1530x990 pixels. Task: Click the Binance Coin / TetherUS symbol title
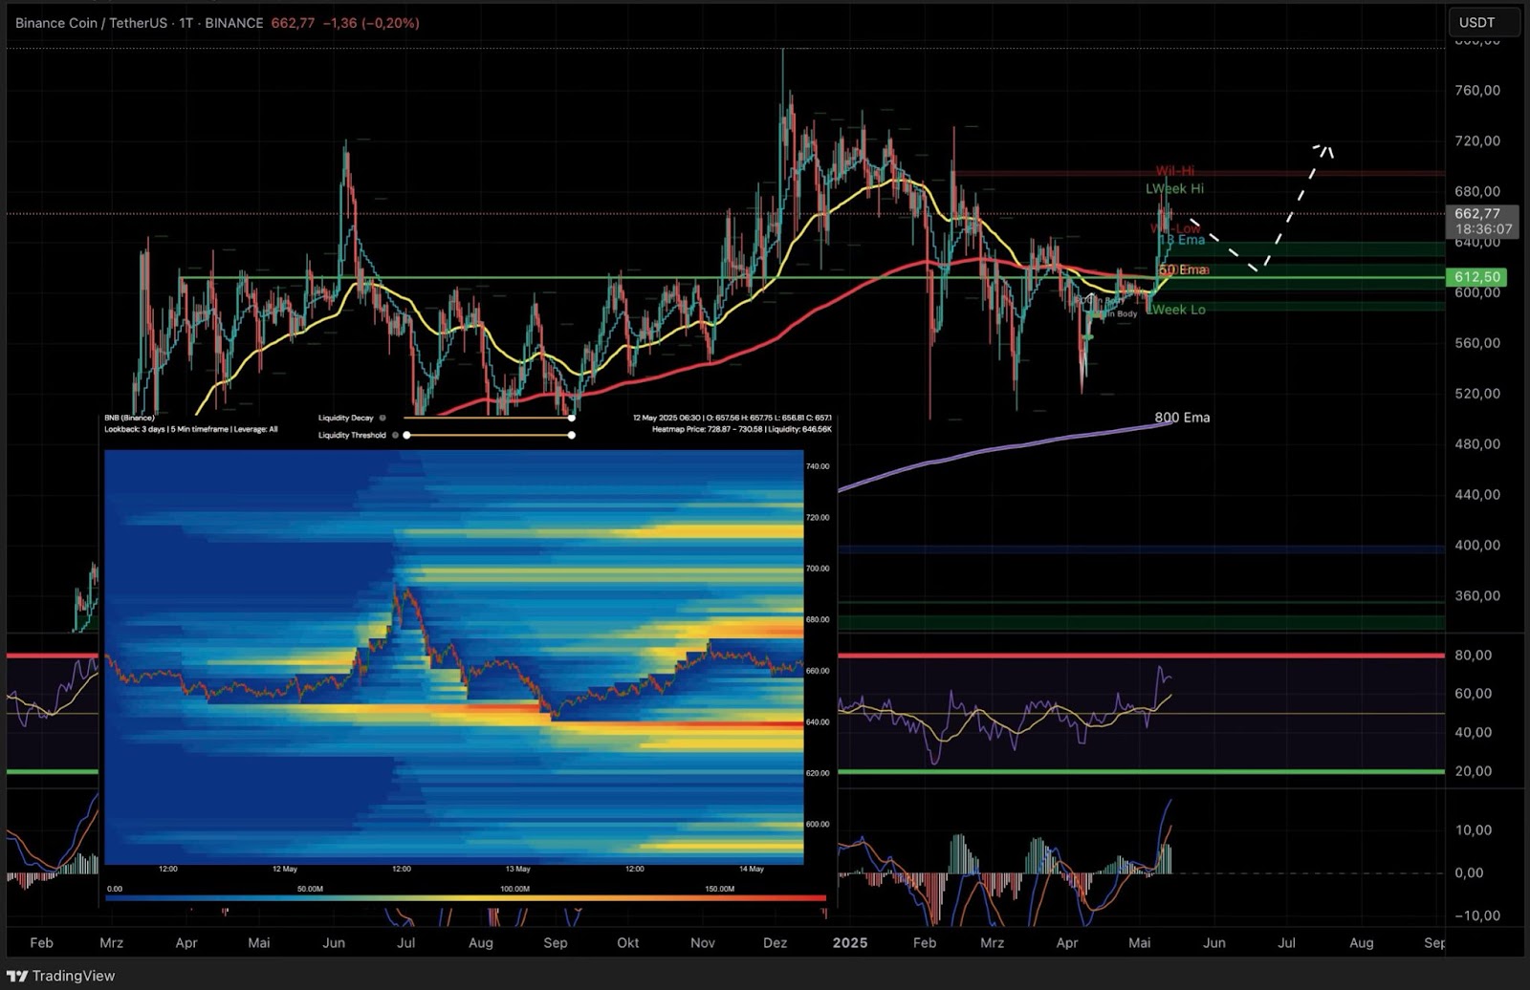91,23
